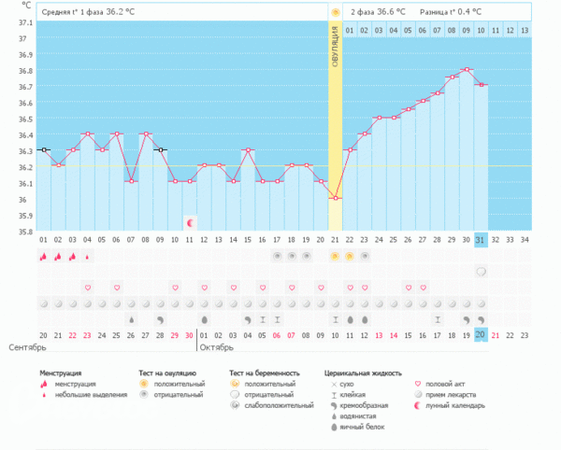Screen dimensions: 561x450
Task: Select the menstruation drop icon on cycle day 01
Action: (x=44, y=256)
